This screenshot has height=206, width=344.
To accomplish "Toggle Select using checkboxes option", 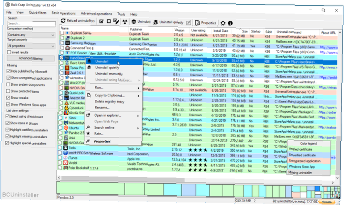I will 8,116.
